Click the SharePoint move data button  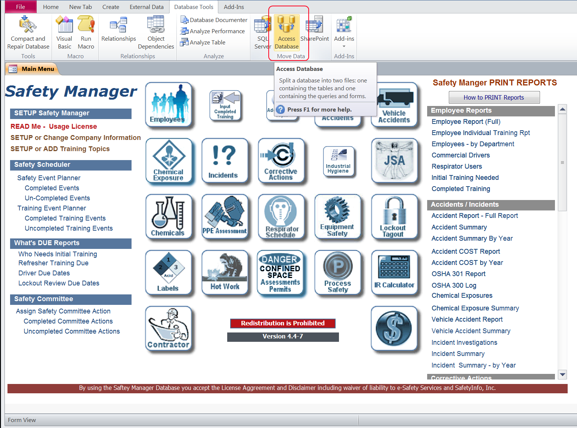(315, 29)
